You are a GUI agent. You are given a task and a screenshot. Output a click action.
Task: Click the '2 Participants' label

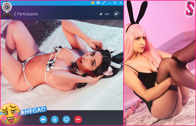[26, 14]
